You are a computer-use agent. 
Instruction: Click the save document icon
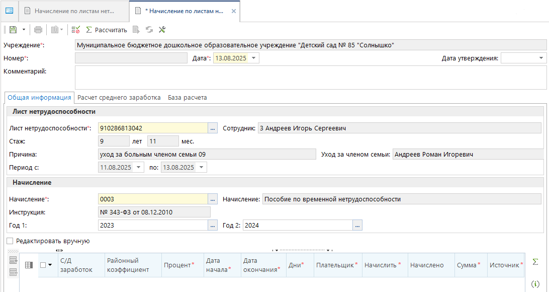pyautogui.click(x=13, y=30)
